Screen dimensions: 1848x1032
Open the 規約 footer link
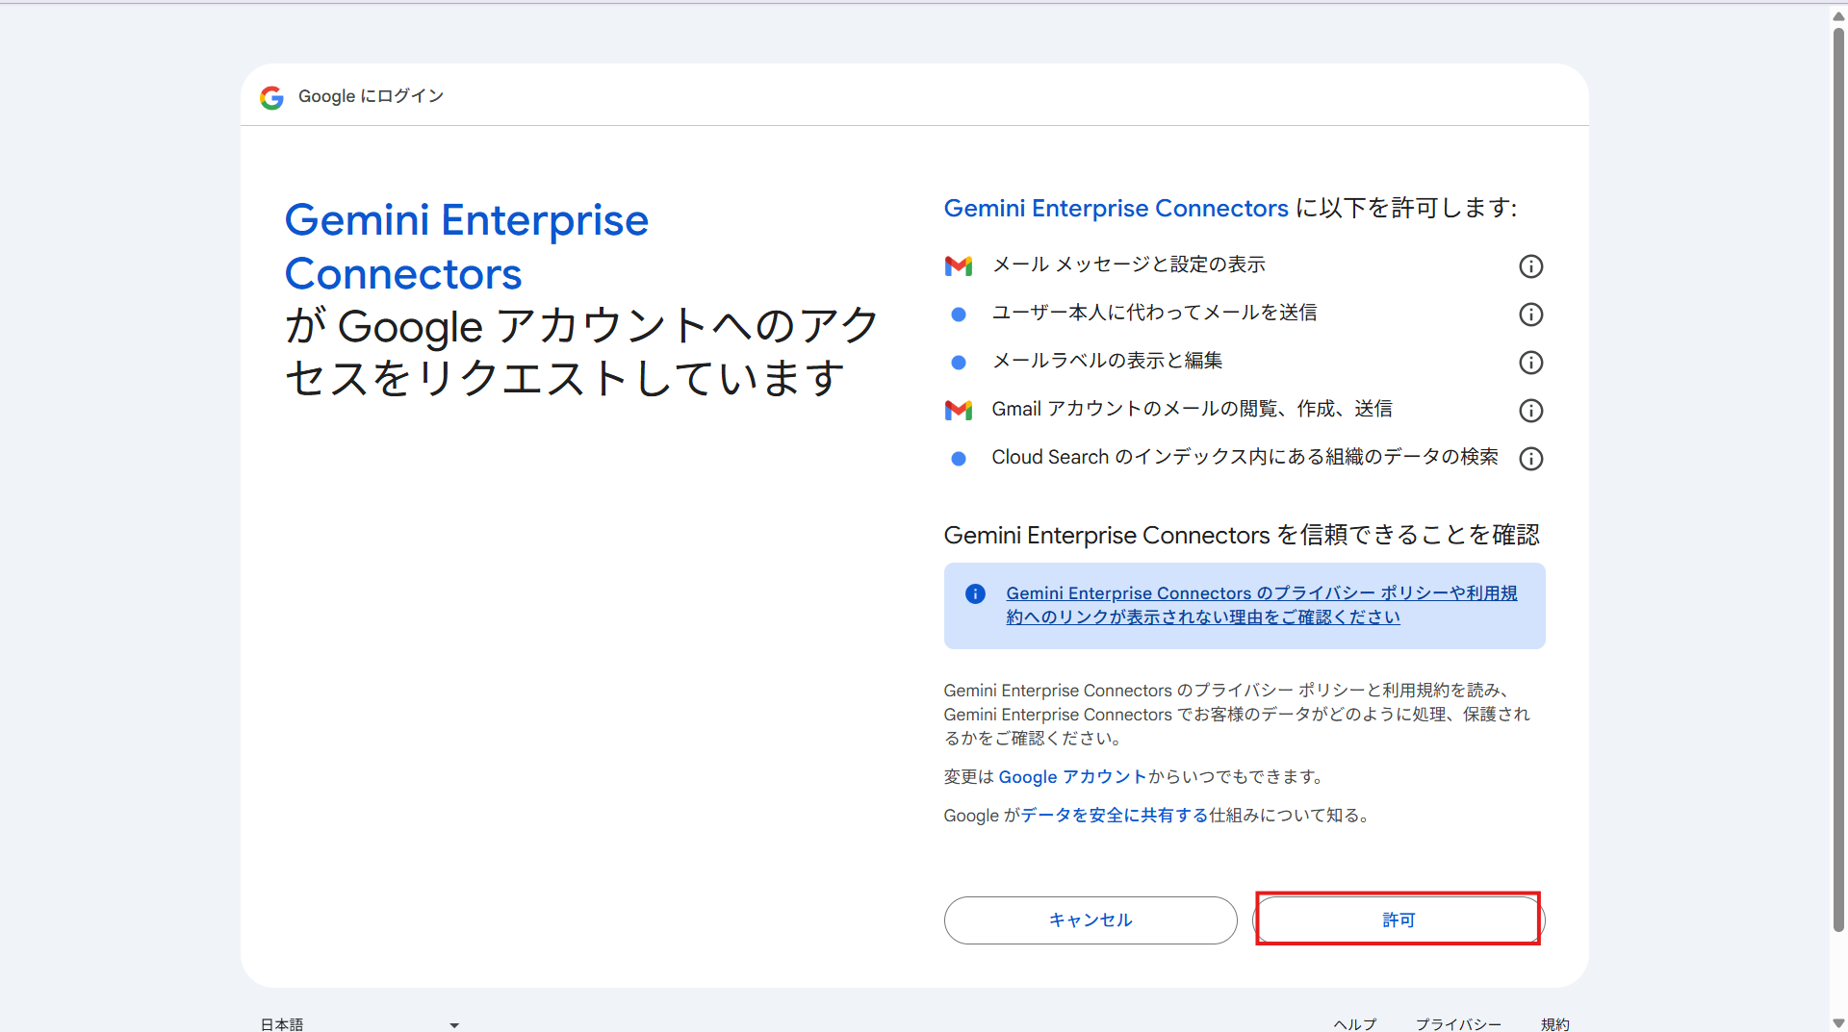(x=1555, y=1024)
